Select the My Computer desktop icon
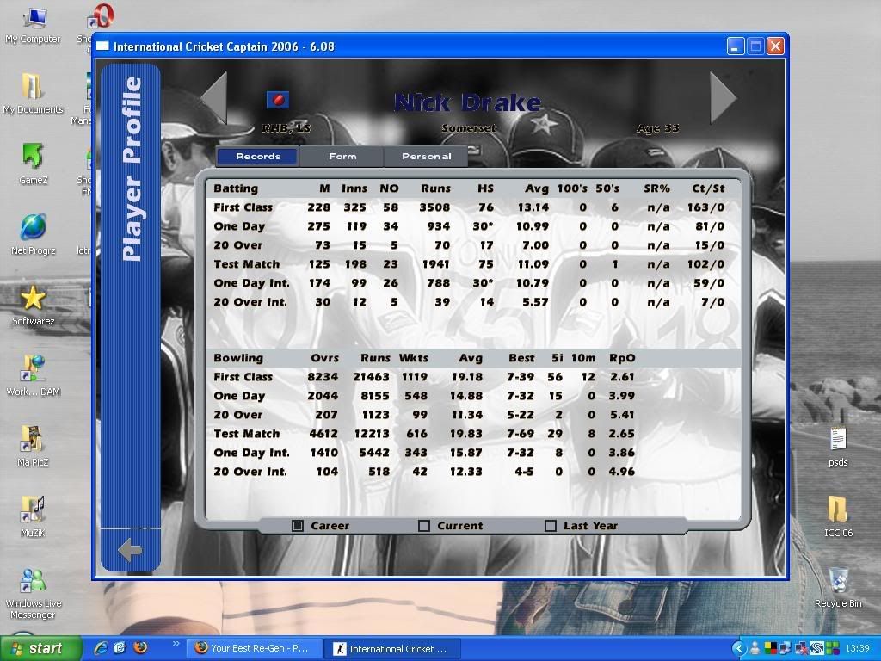 (x=34, y=27)
